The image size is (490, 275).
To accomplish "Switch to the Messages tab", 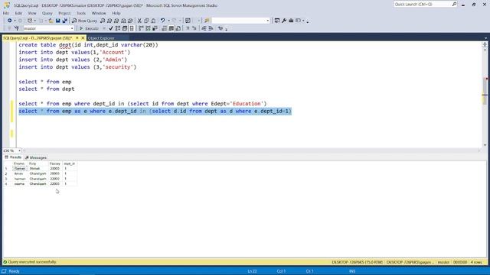I will [36, 157].
